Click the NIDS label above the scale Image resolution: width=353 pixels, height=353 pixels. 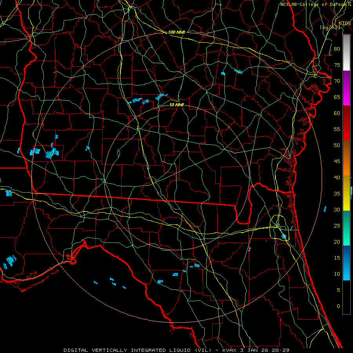click(344, 24)
